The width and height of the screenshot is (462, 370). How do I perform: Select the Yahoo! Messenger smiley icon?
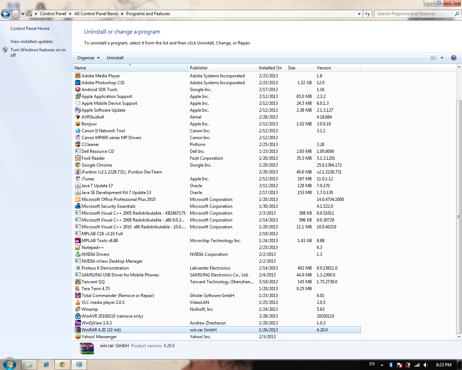pos(78,337)
